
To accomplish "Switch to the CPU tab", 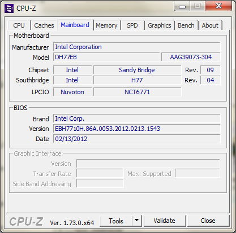I will click(x=19, y=25).
